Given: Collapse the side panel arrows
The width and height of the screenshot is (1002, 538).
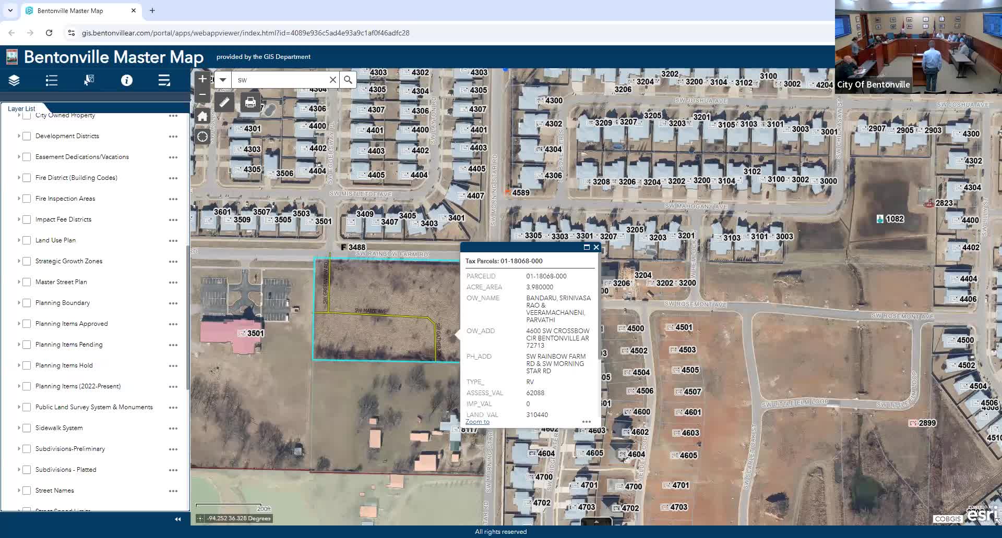Looking at the screenshot, I should click(178, 519).
